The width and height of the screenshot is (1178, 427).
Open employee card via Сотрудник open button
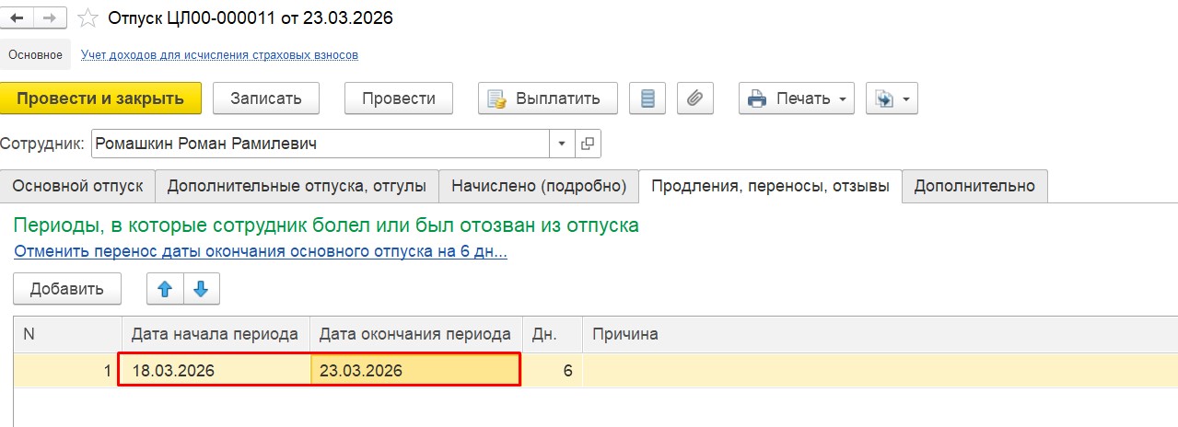coord(588,144)
